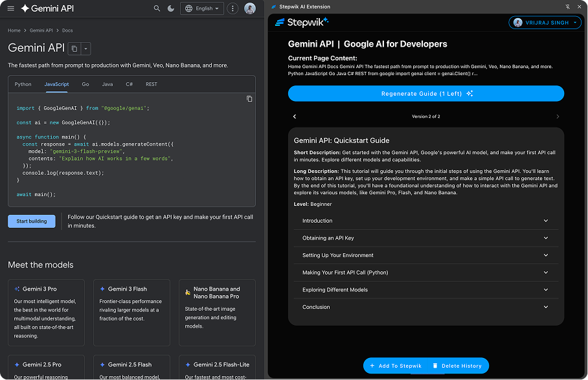Click Delete History button

click(457, 366)
